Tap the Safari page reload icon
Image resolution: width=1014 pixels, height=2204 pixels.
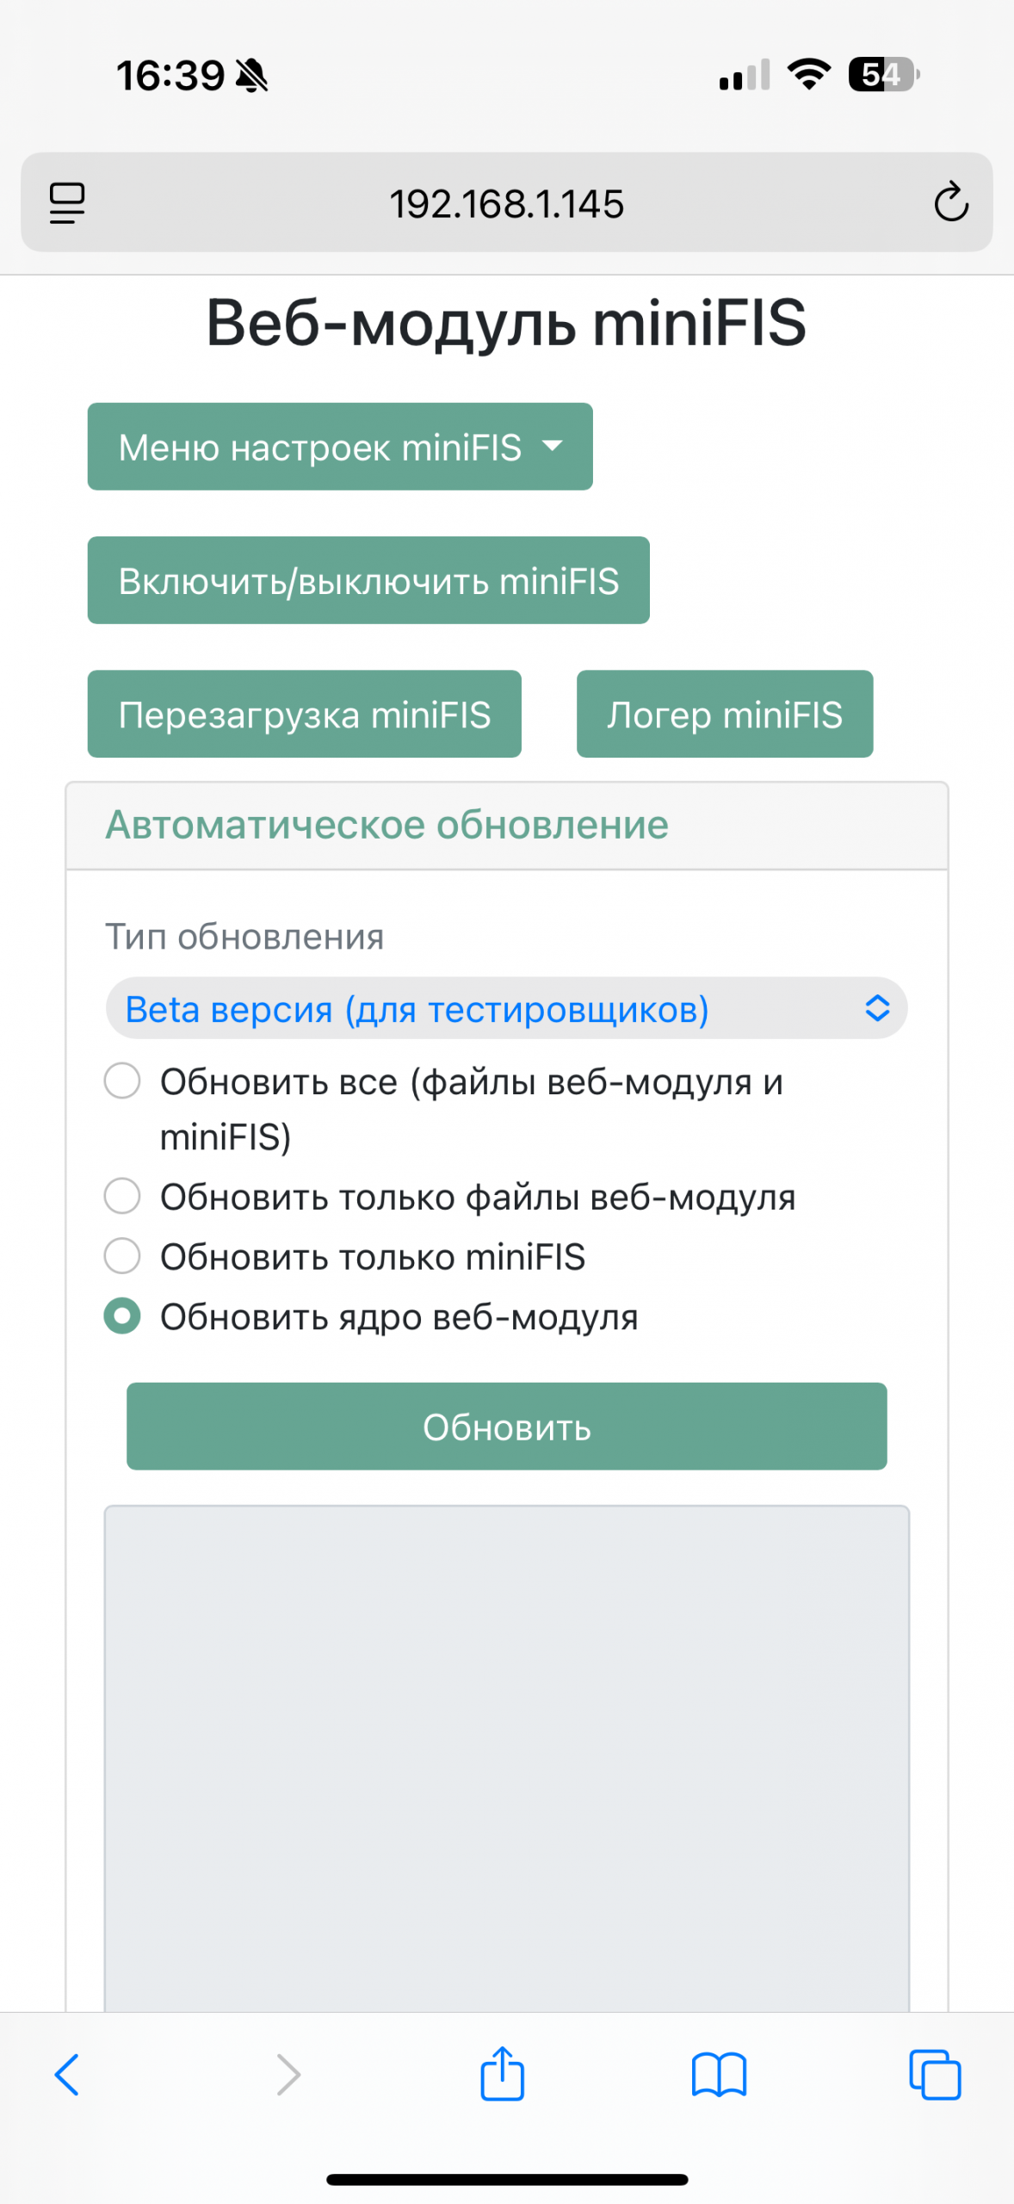click(951, 202)
